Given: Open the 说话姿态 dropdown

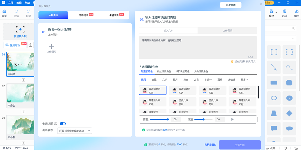Looking at the screenshot, I should 74,131.
